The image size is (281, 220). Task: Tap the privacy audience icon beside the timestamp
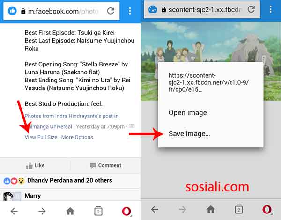point(132,126)
